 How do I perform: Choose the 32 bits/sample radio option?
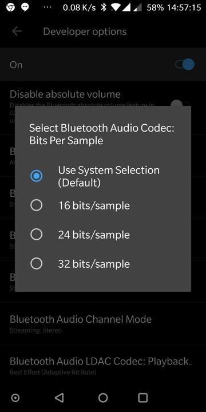(36, 264)
